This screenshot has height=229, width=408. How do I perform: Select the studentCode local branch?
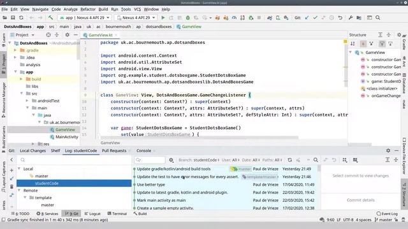(74, 183)
